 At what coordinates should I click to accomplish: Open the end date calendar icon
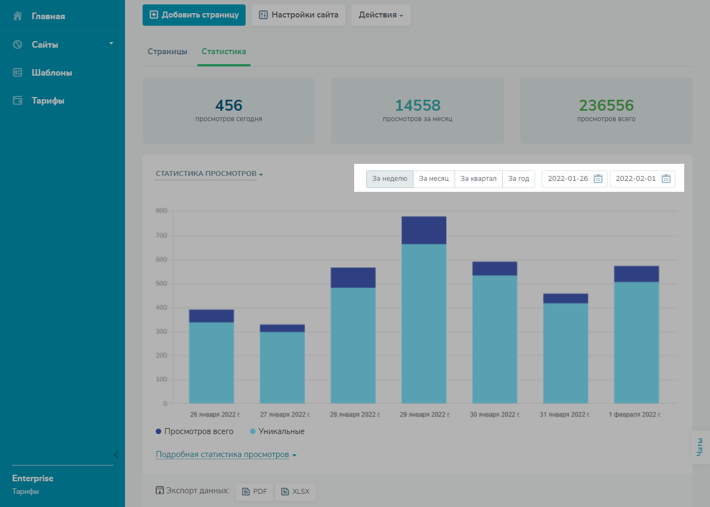tap(666, 179)
